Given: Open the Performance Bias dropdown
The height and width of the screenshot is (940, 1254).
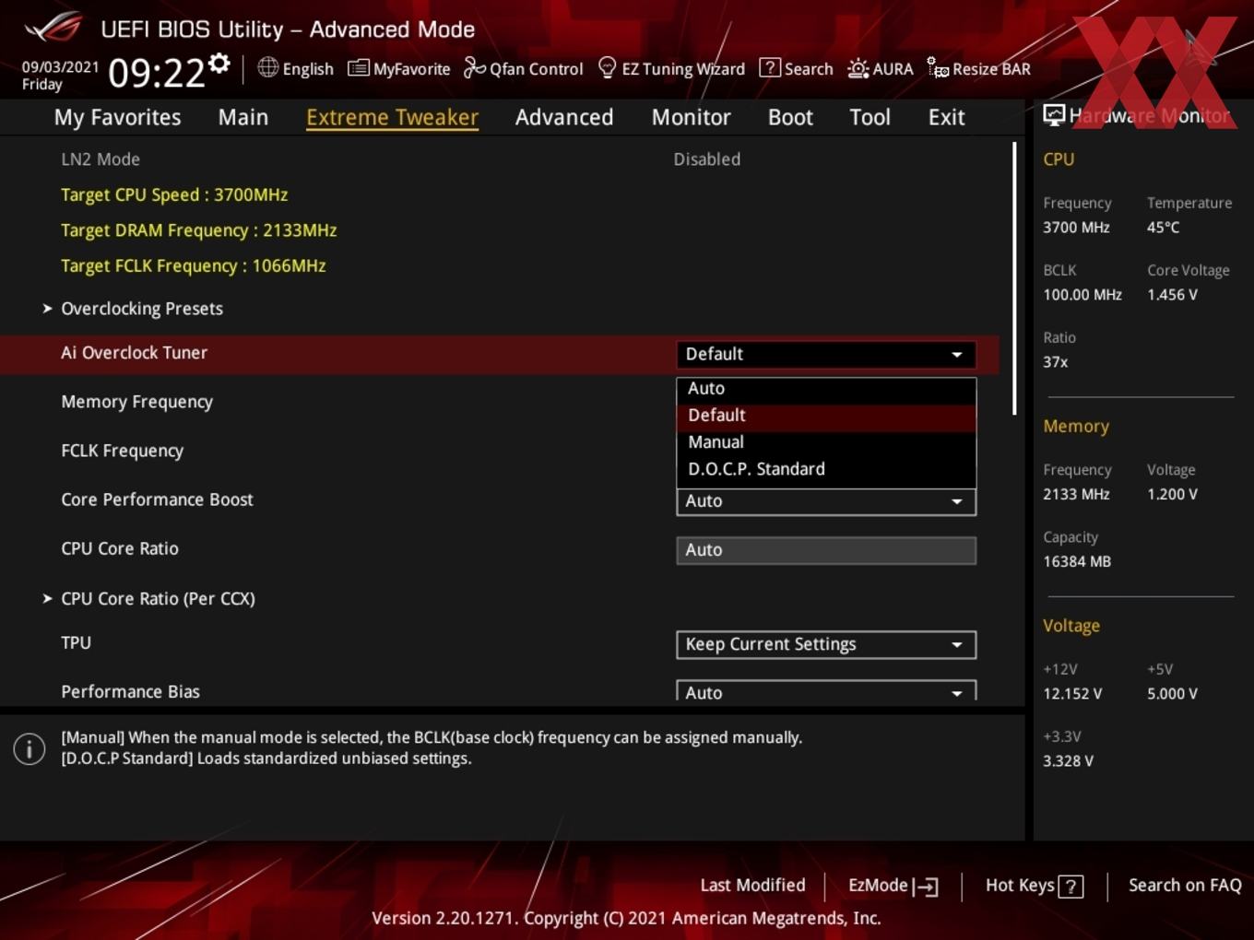Looking at the screenshot, I should [825, 691].
